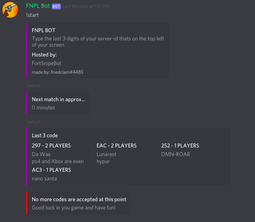Select the 0 minutes countdown text
Screen dimensions: 255x222
click(x=43, y=108)
